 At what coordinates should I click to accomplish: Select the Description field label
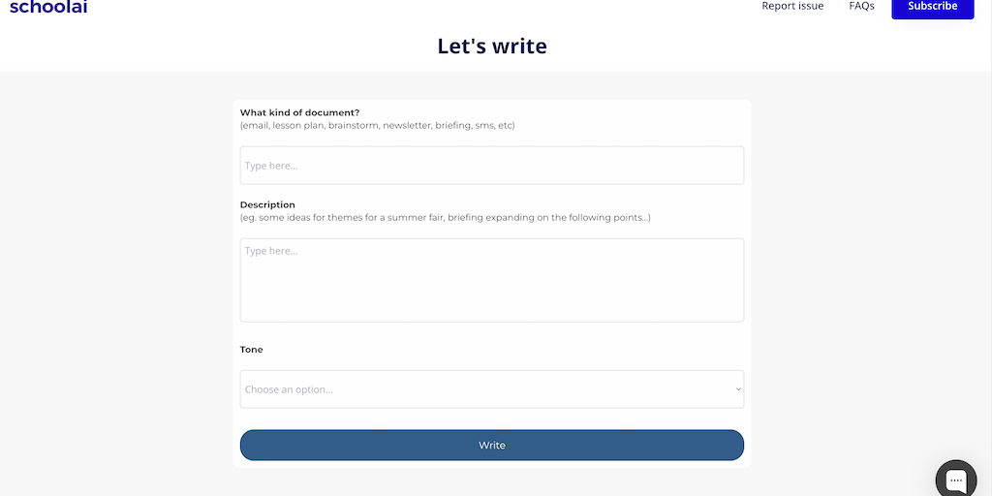click(267, 205)
